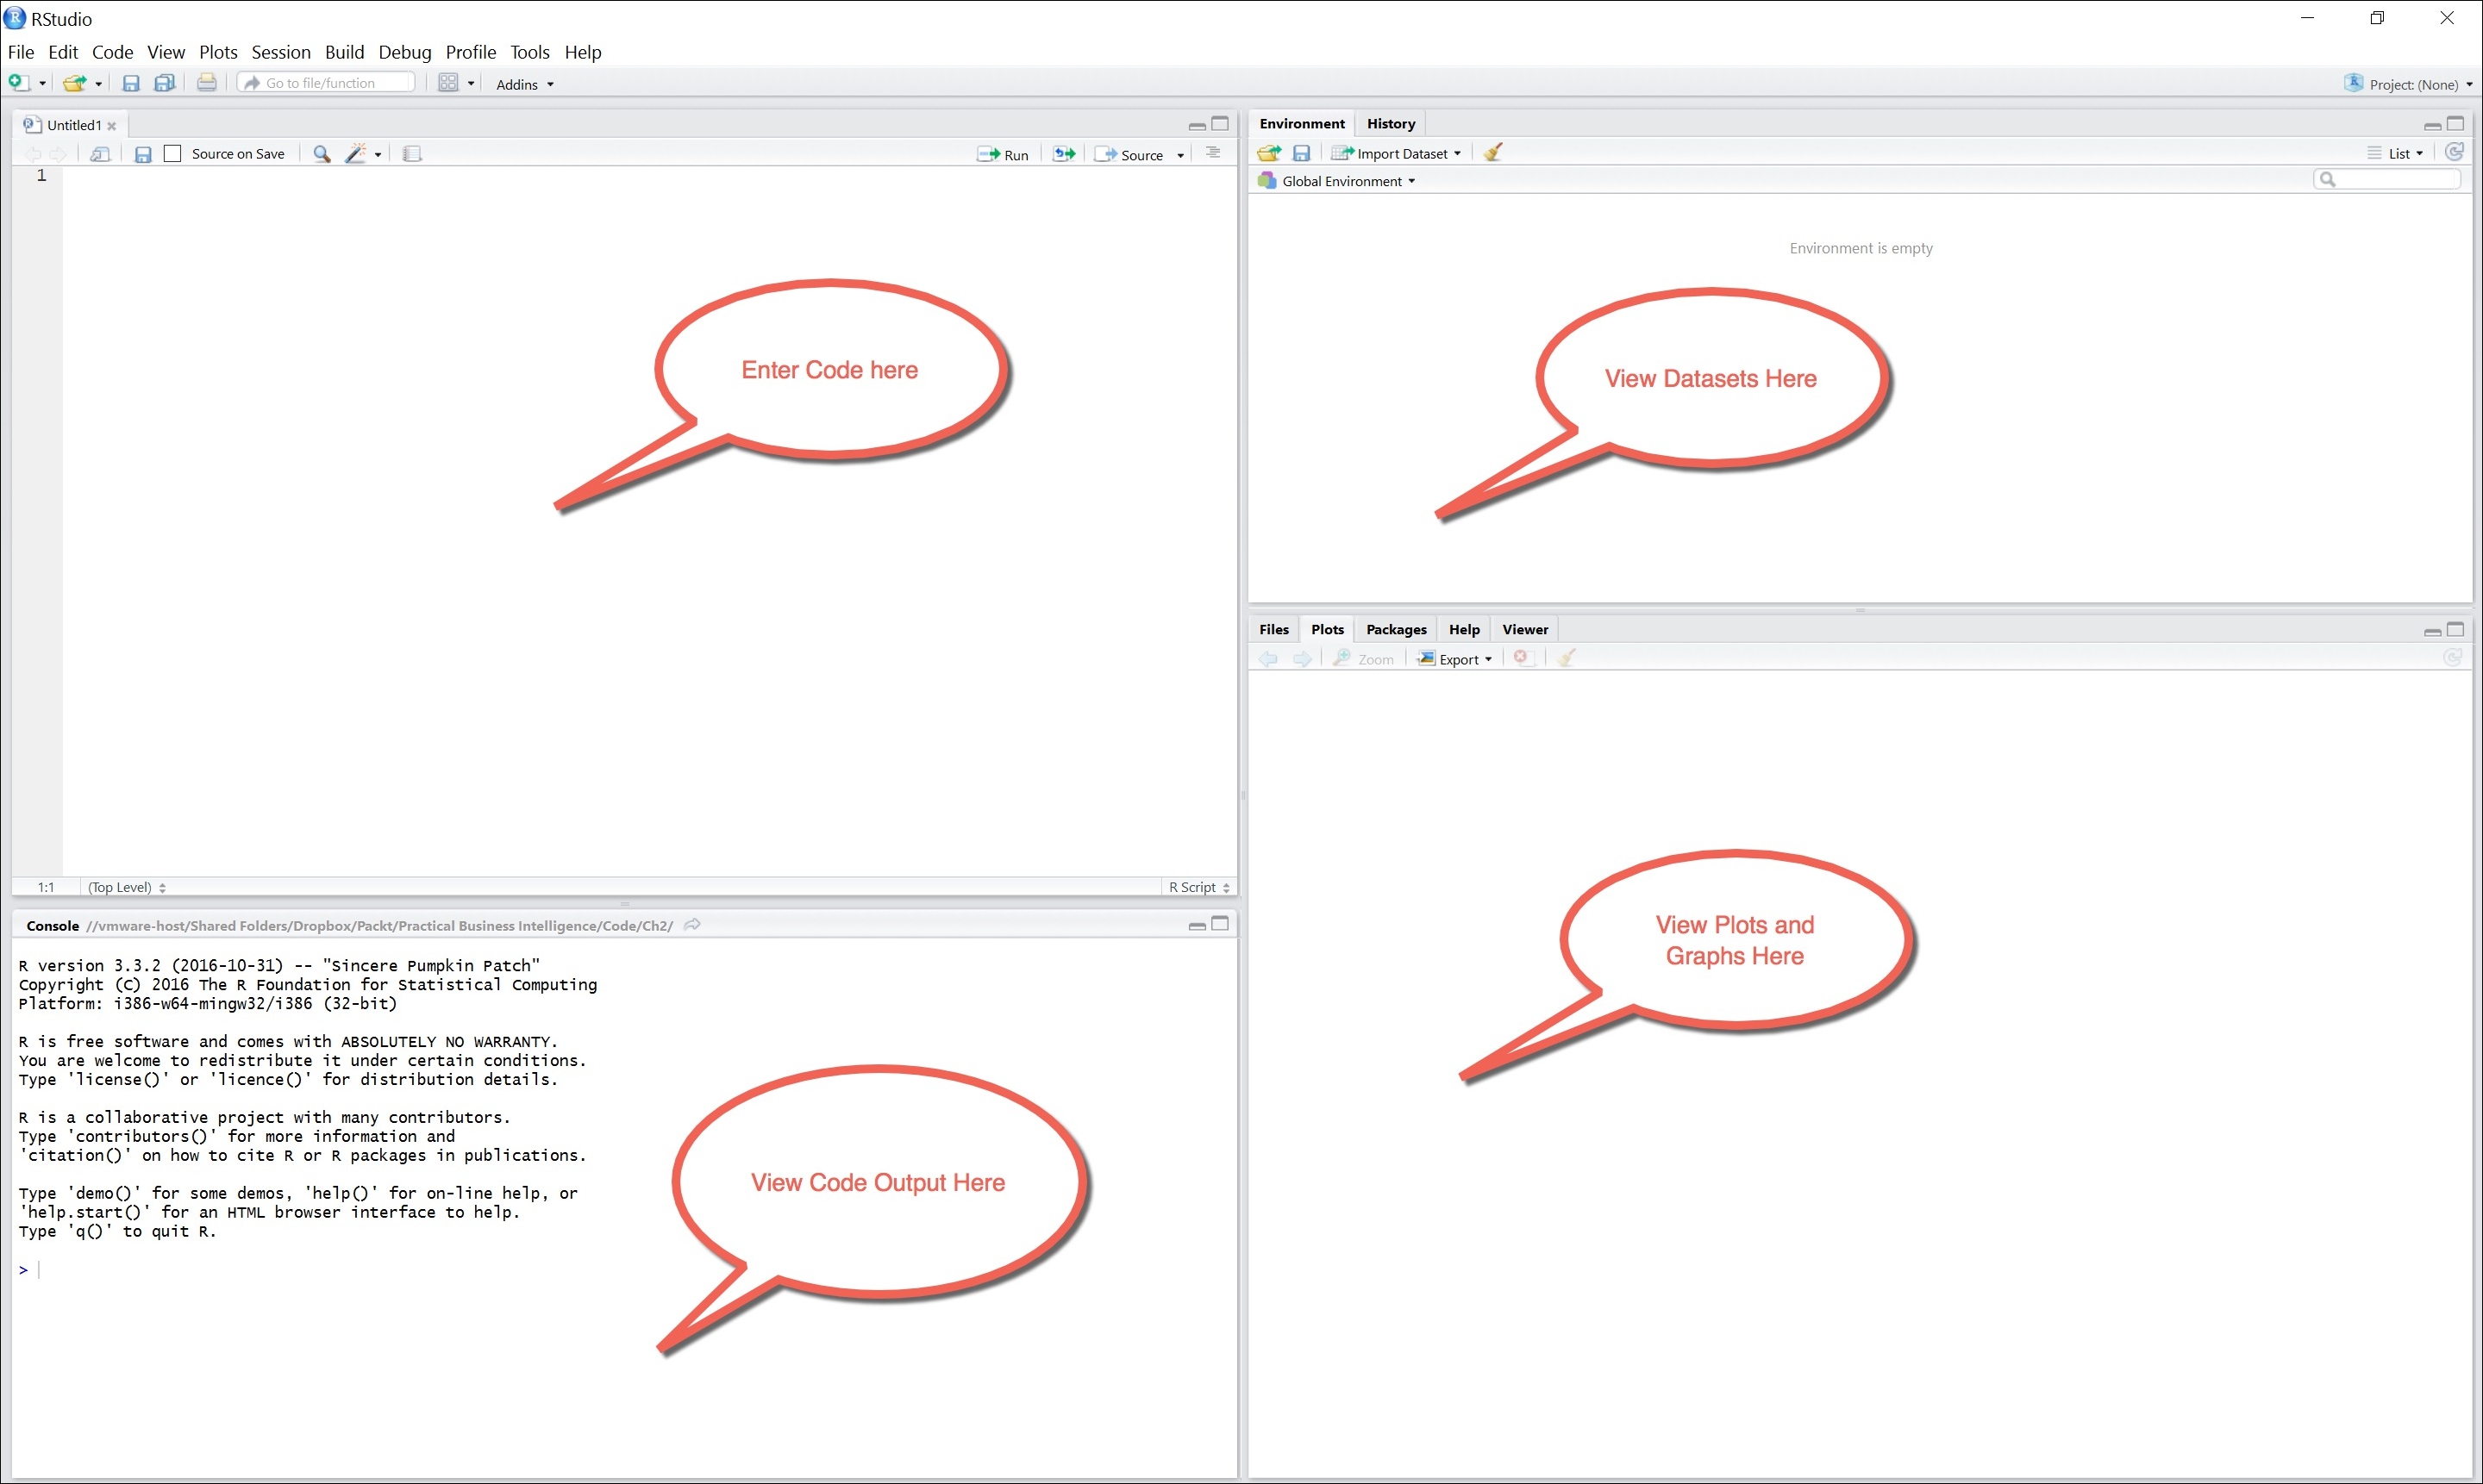Switch to the Environment tab
The width and height of the screenshot is (2483, 1484).
point(1302,124)
